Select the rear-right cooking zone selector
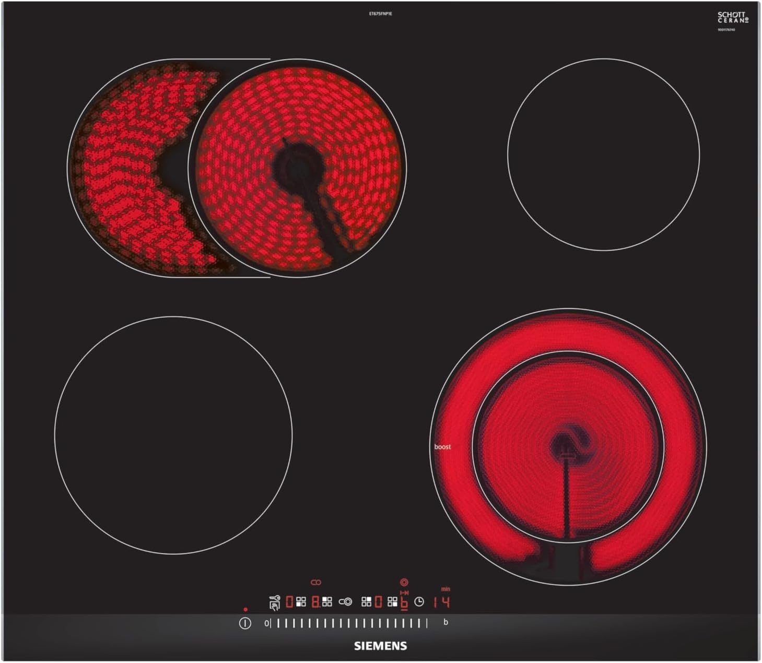 coord(366,602)
